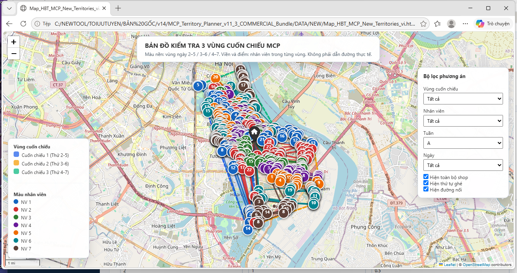
Task: Disable the Hiện đường nối checkbox
Action: click(x=426, y=189)
